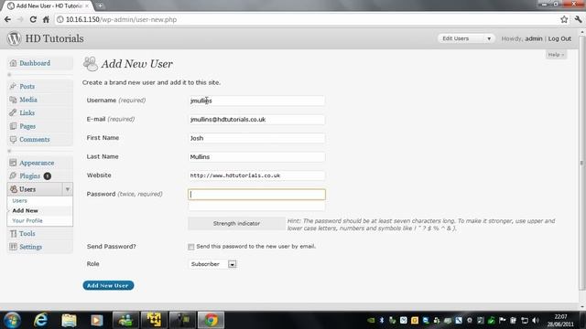Click the first Password field
The image size is (586, 329).
click(x=256, y=194)
